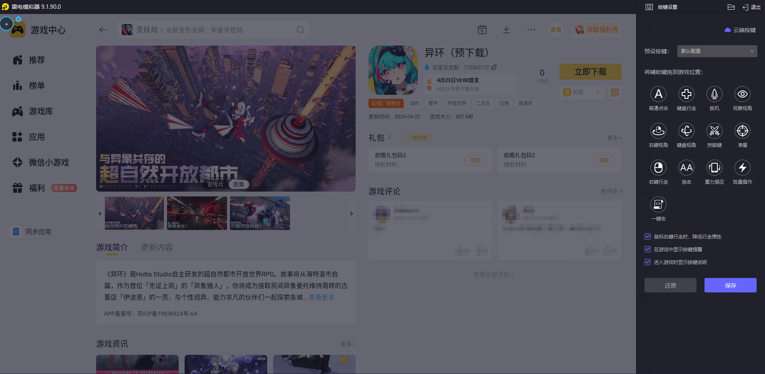Select the second screenshot thumbnail 异象发生
Screen dimensions: 765x374
197,213
